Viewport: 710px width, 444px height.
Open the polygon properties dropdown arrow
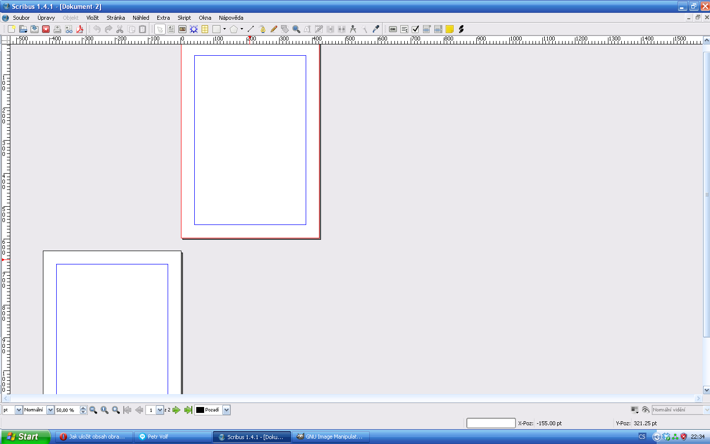click(x=242, y=29)
